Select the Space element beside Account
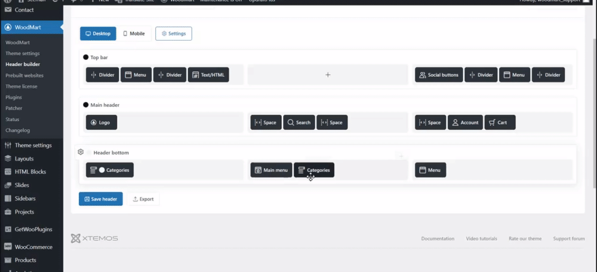 430,122
